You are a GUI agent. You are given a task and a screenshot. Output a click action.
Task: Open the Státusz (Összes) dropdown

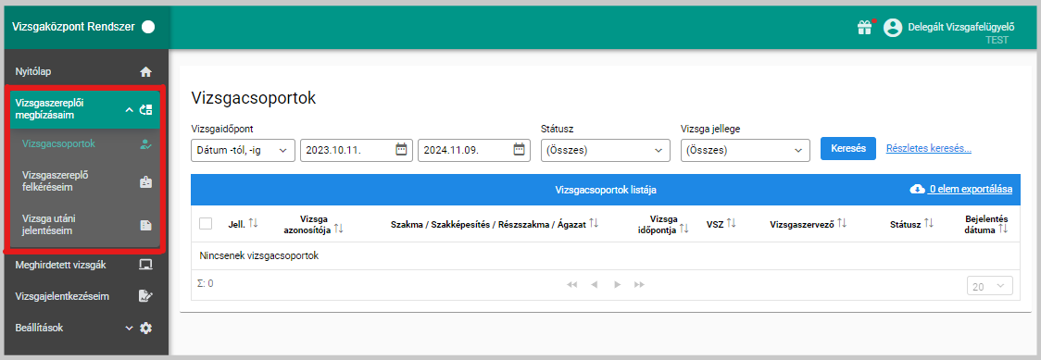pyautogui.click(x=606, y=151)
